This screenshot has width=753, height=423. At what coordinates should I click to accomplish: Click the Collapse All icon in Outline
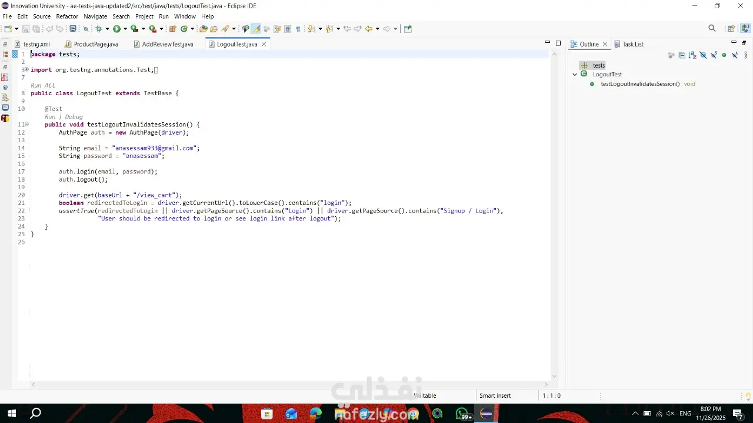click(682, 55)
